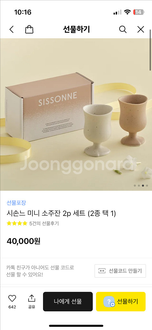Click the yellow 선물하기 button
The width and height of the screenshot is (152, 330).
(121, 301)
